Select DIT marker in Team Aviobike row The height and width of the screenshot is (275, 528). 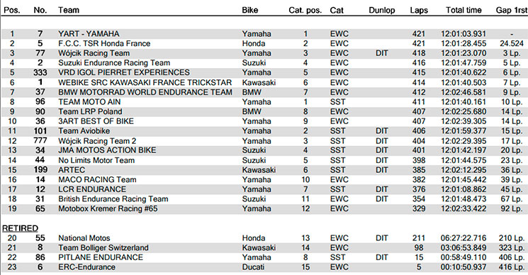(x=382, y=131)
